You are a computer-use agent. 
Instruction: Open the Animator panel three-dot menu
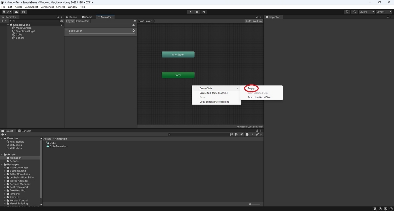tap(261, 17)
